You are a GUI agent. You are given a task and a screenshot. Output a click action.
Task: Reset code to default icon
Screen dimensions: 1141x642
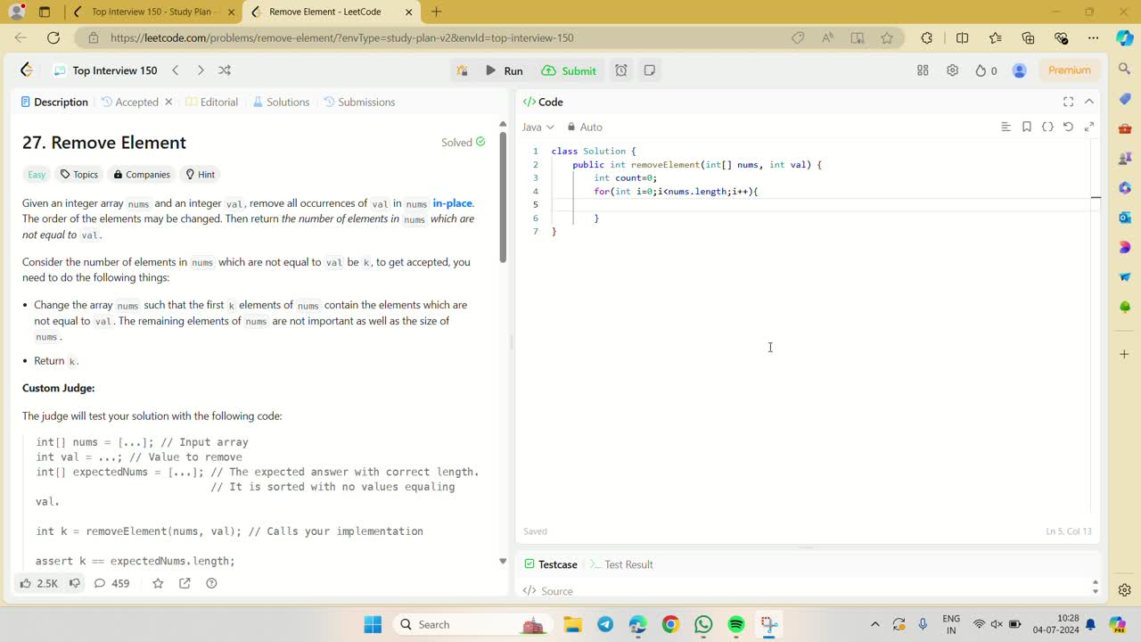(x=1068, y=127)
